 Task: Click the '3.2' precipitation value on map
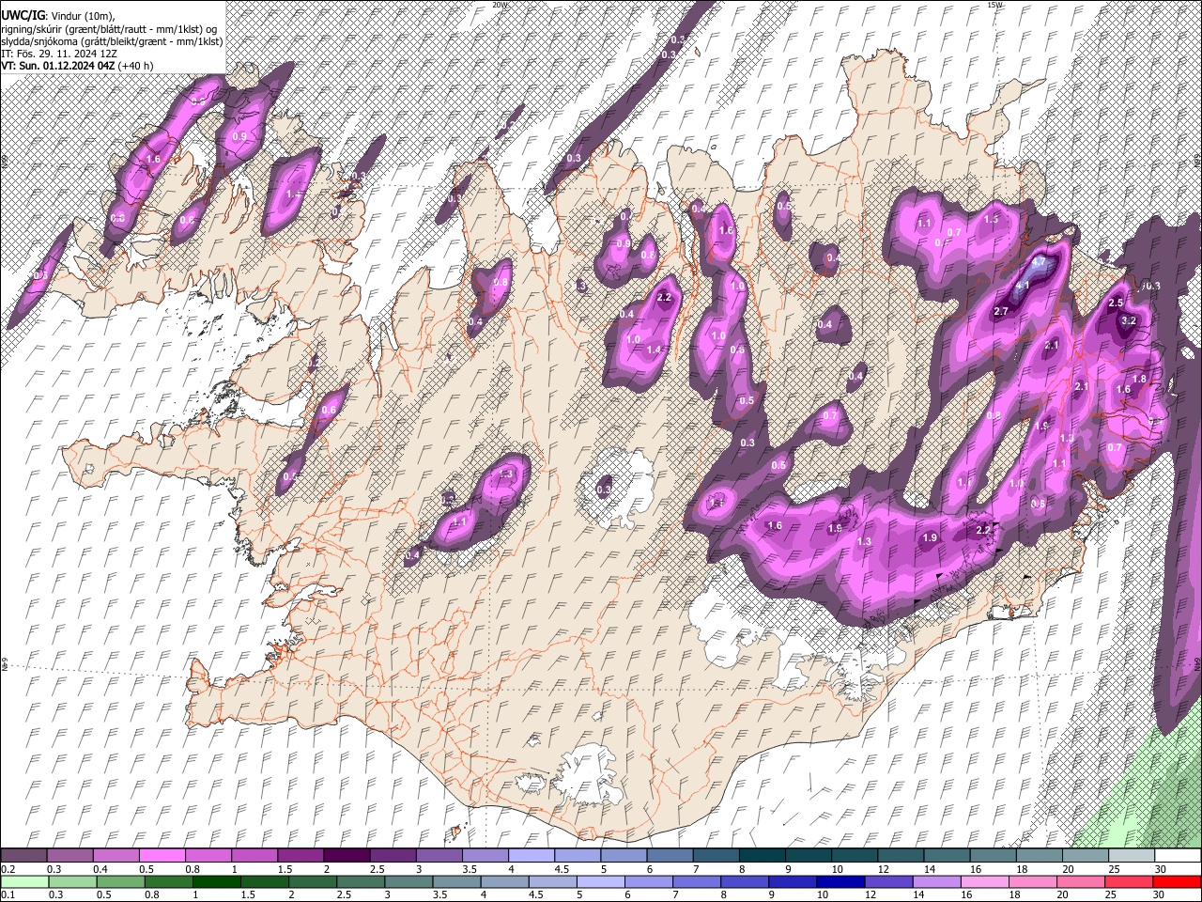[x=1130, y=320]
